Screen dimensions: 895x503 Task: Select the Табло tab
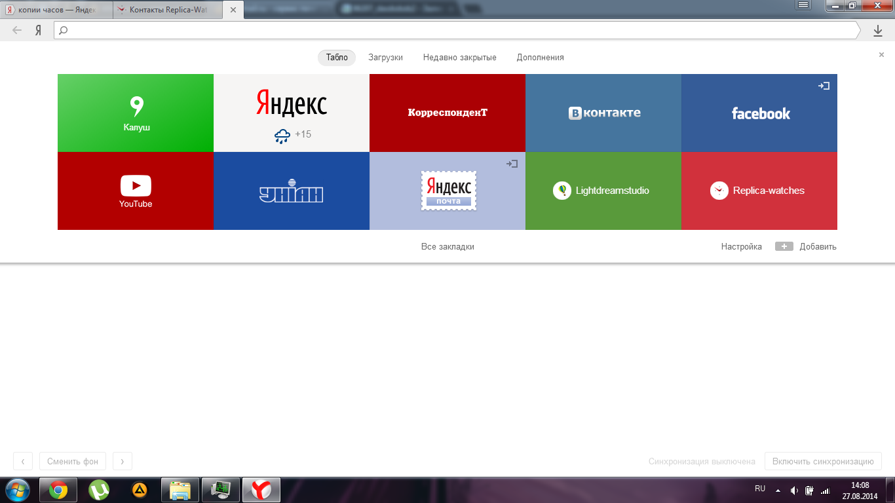[337, 58]
